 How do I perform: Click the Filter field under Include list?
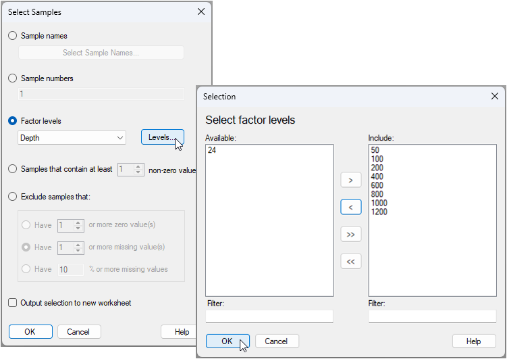[x=432, y=316]
